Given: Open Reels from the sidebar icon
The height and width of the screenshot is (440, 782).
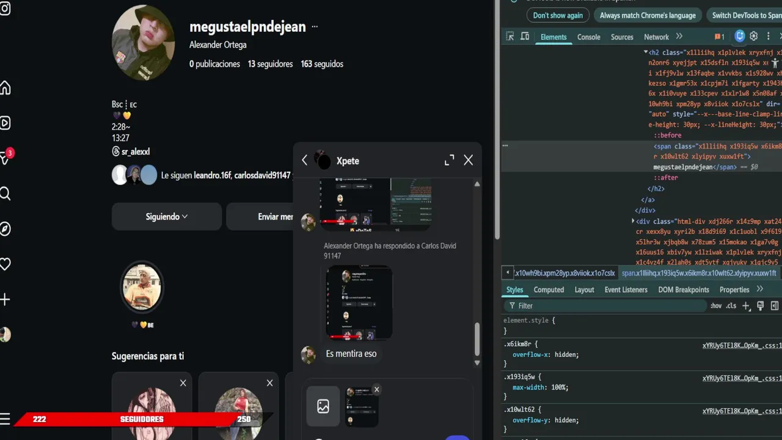Looking at the screenshot, I should tap(5, 123).
